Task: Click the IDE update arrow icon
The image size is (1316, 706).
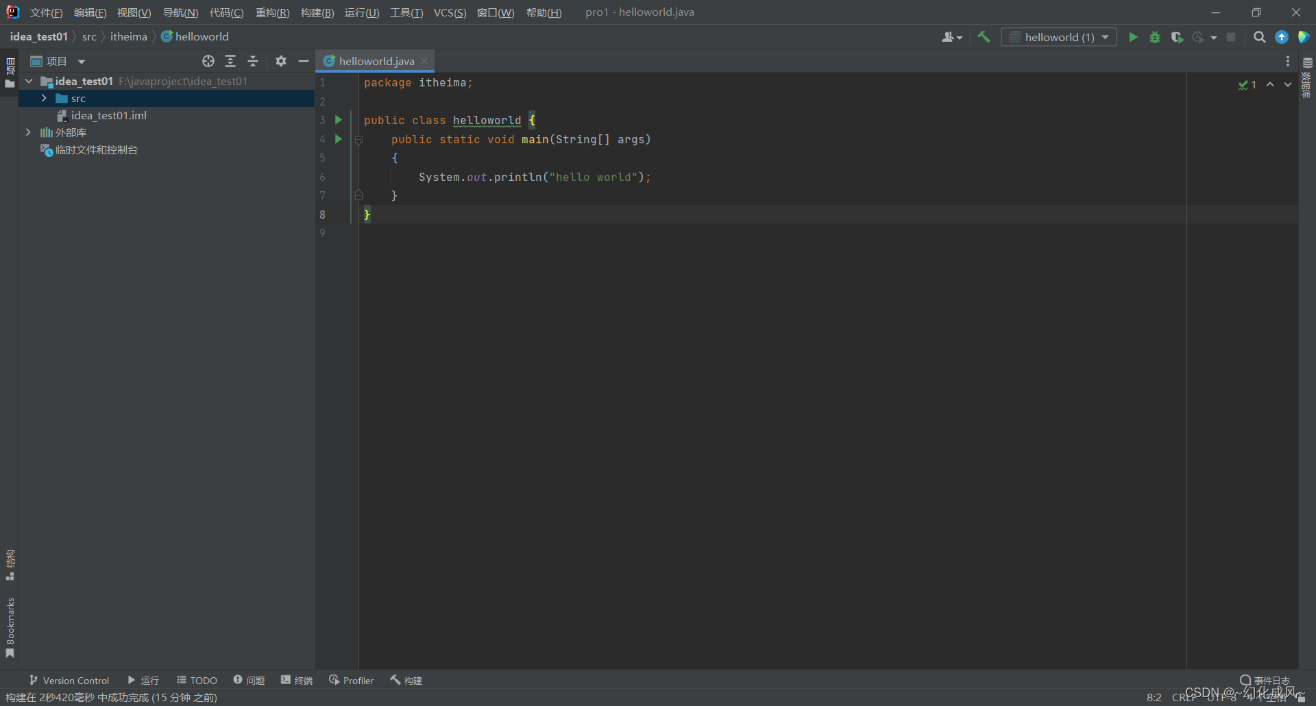Action: [x=1282, y=37]
